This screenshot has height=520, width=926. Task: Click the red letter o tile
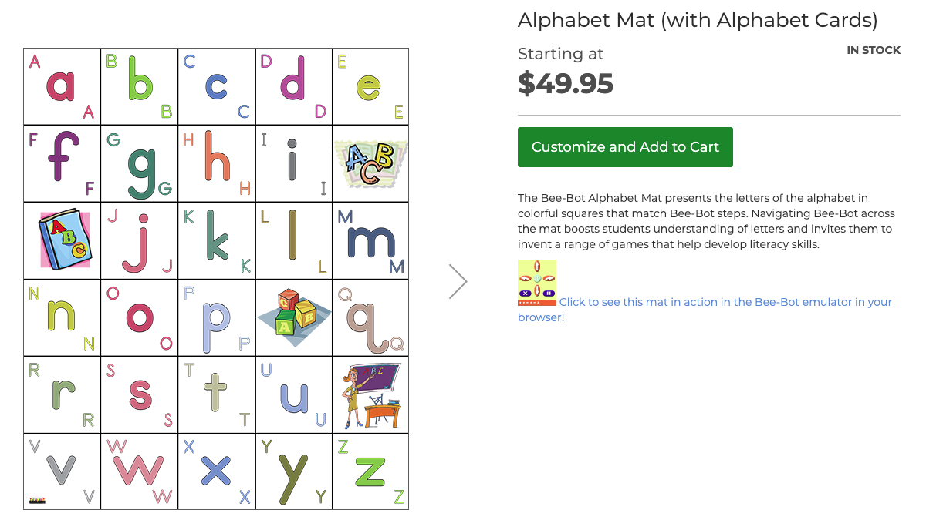pos(140,317)
